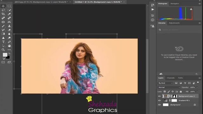This screenshot has height=114, width=203.
Task: Switch to the Navigator tab
Action: coord(175,3)
